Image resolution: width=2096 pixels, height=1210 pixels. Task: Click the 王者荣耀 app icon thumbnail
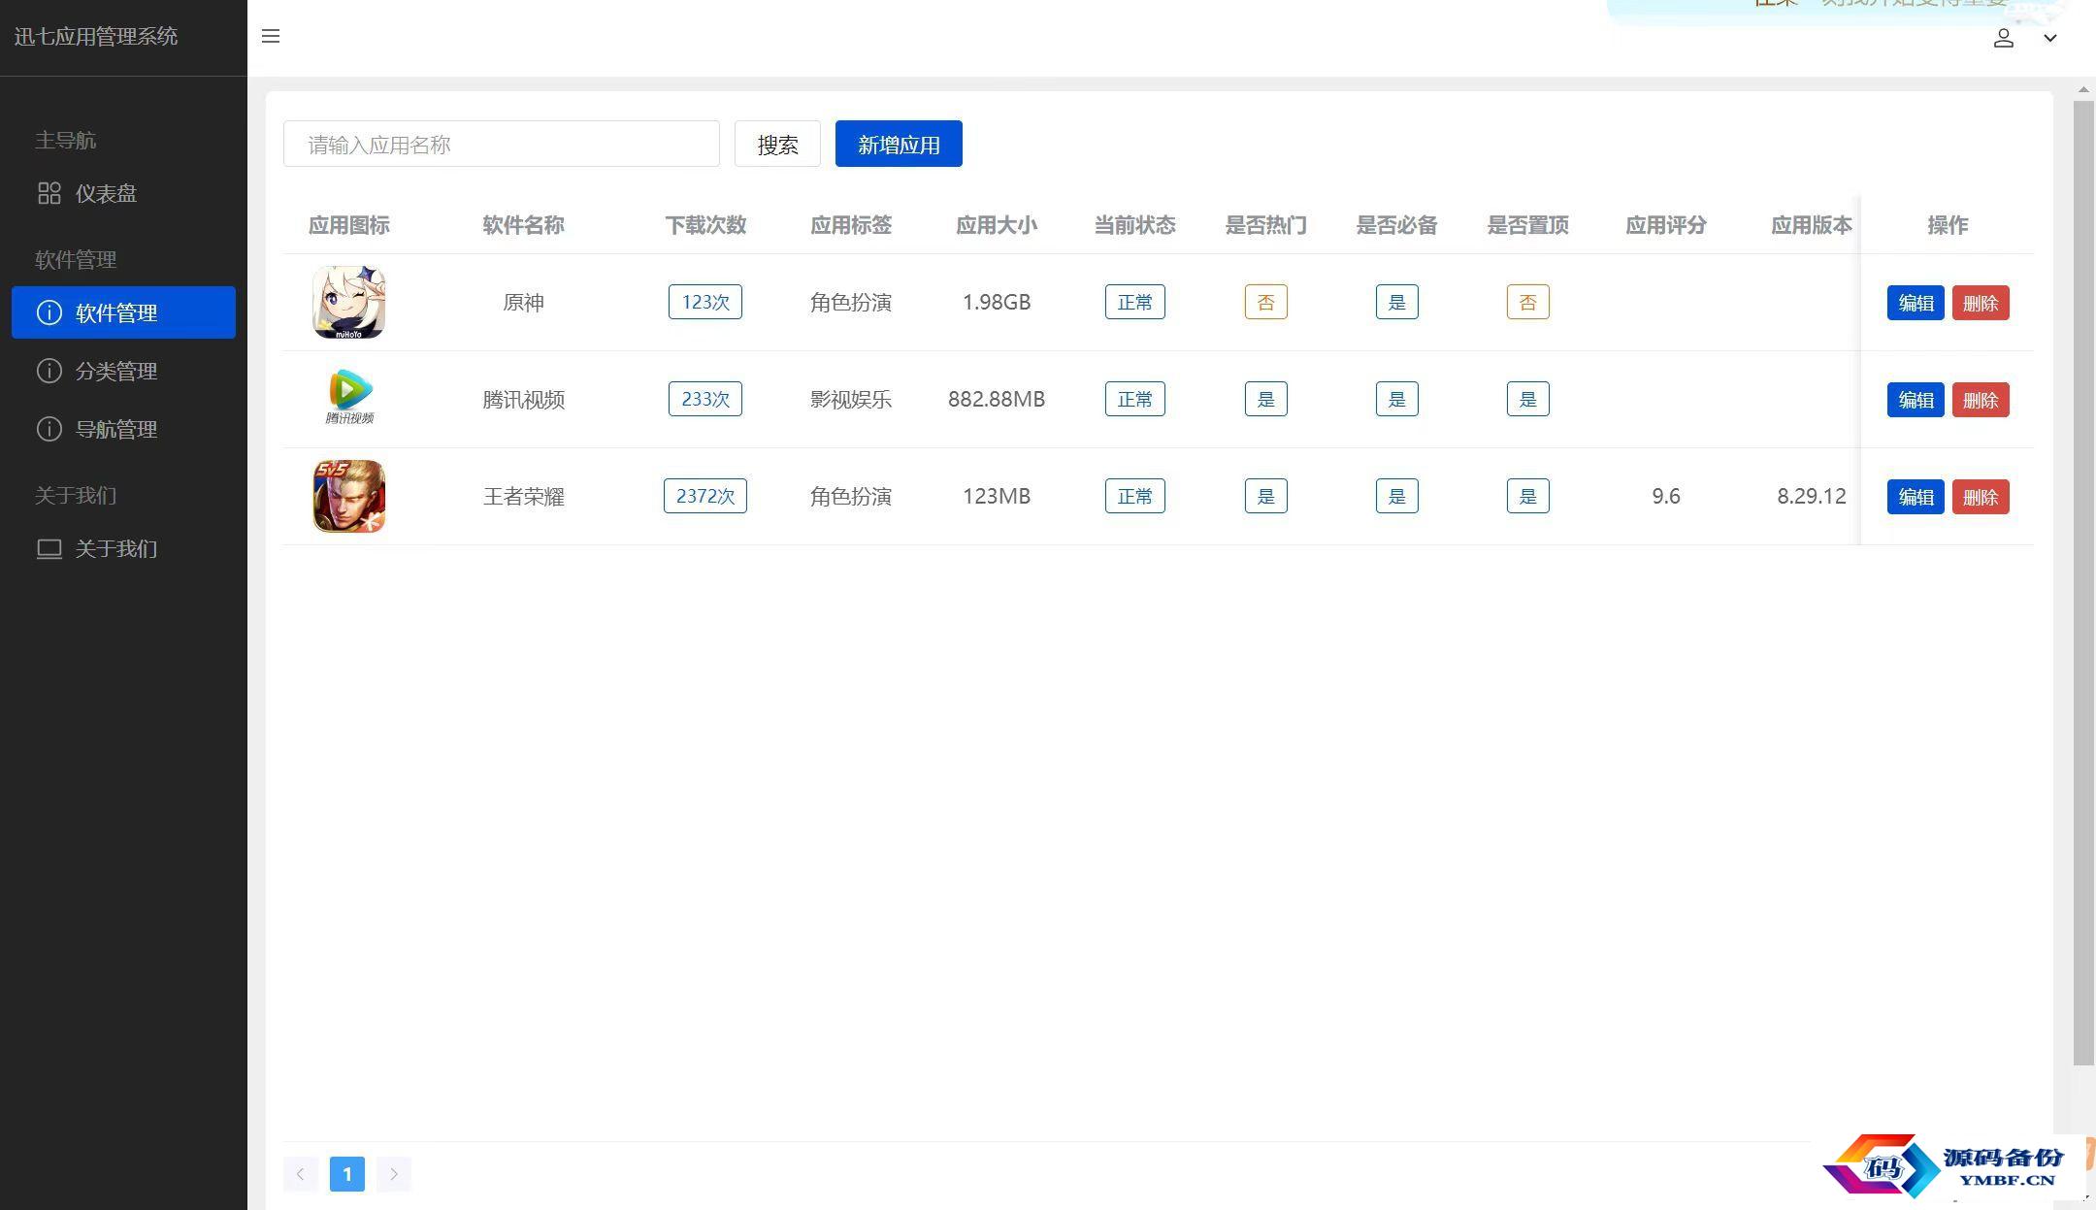click(x=349, y=497)
